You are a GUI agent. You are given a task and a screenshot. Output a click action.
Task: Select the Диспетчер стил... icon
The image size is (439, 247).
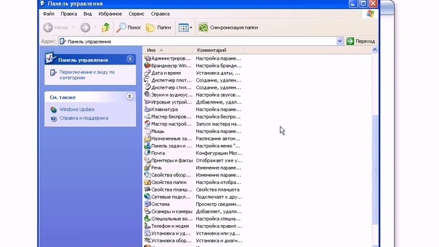[147, 87]
